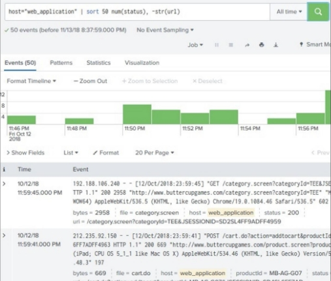The height and width of the screenshot is (281, 331).
Task: Switch to the Visualization tab
Action: (142, 63)
